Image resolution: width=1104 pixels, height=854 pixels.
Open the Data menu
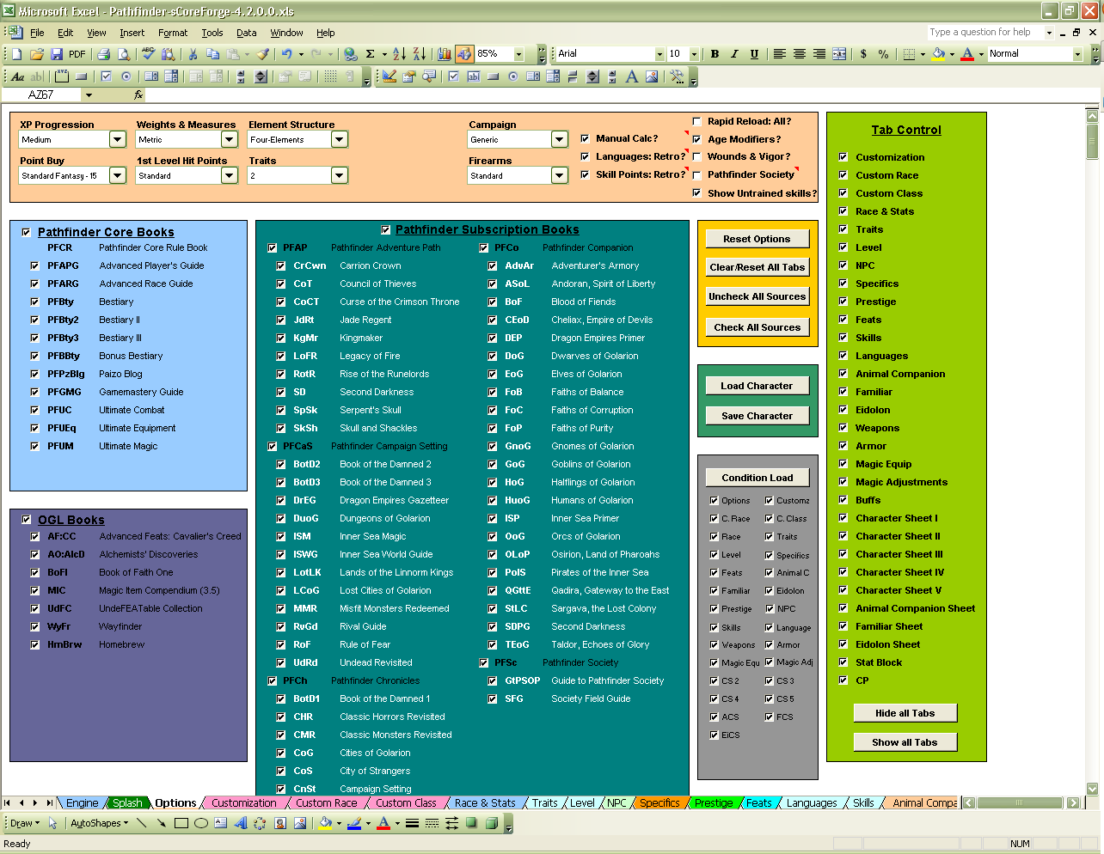[247, 33]
